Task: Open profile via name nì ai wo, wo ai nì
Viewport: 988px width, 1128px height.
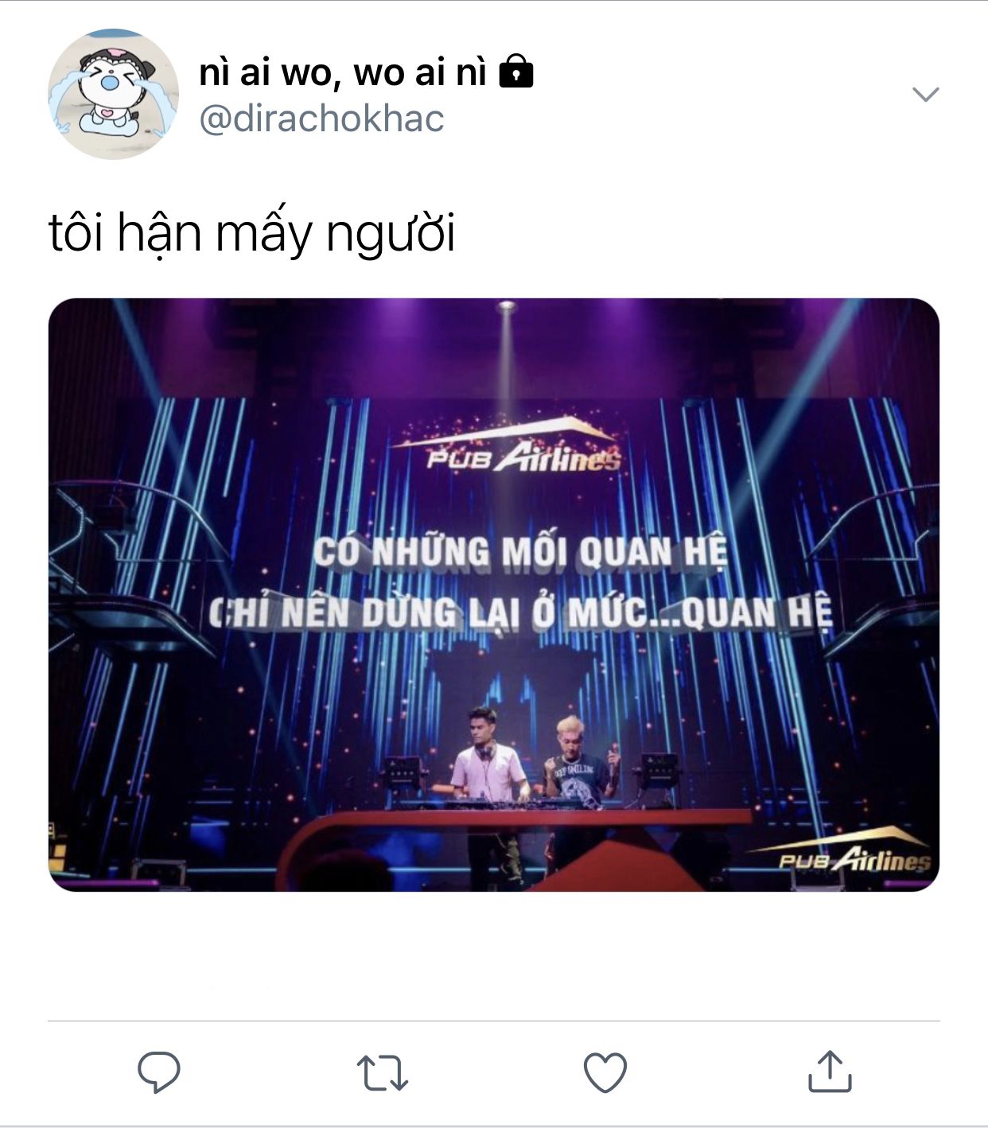Action: [342, 72]
